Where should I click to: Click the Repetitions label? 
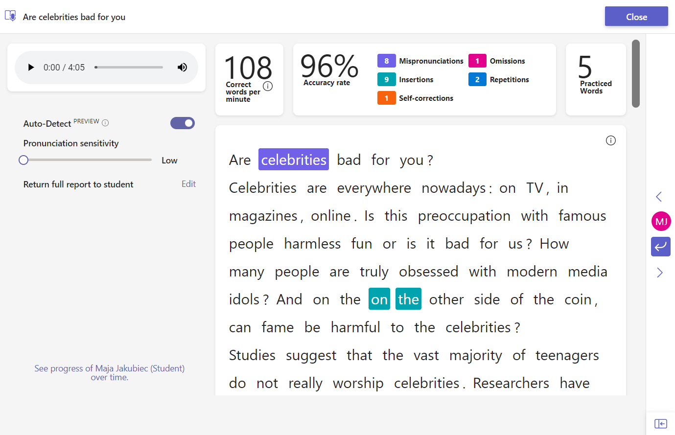pyautogui.click(x=509, y=80)
